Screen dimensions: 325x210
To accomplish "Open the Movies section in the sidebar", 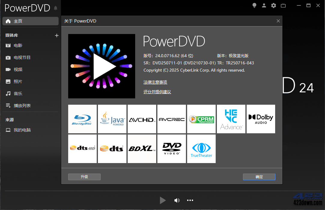I will [18, 45].
